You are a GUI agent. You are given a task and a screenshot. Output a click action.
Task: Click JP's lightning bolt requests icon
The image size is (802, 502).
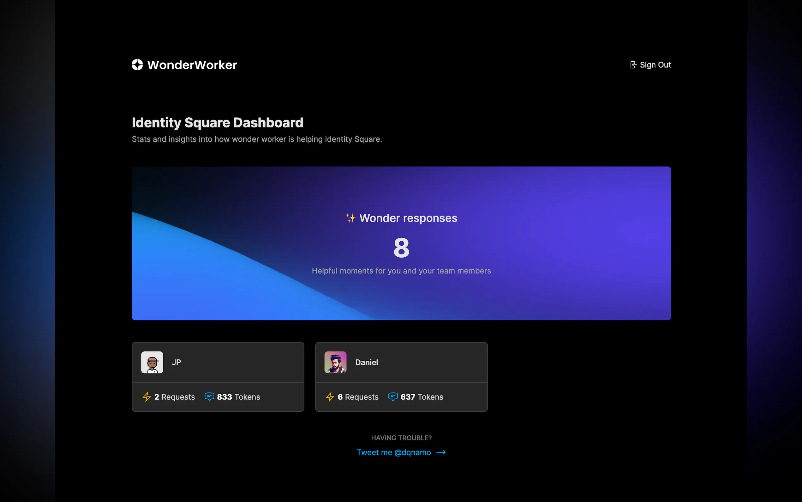(x=147, y=397)
